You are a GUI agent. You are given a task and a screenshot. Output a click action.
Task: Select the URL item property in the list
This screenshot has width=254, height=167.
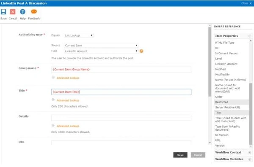(218, 140)
